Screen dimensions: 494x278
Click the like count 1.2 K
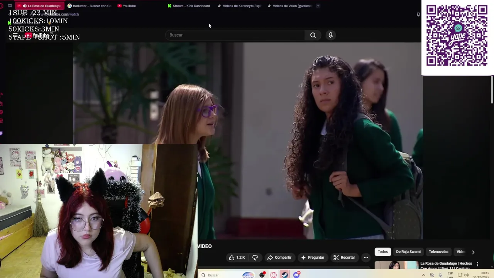[240, 258]
